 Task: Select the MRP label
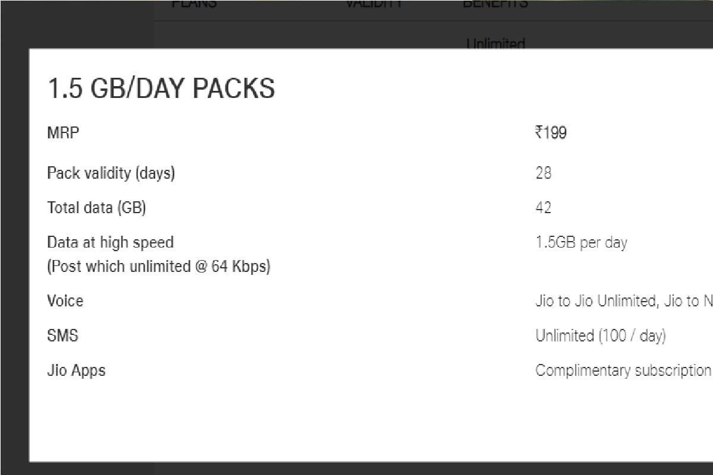(x=63, y=132)
